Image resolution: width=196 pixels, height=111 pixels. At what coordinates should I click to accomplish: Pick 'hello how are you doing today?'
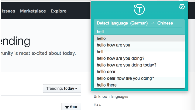tap(139, 65)
